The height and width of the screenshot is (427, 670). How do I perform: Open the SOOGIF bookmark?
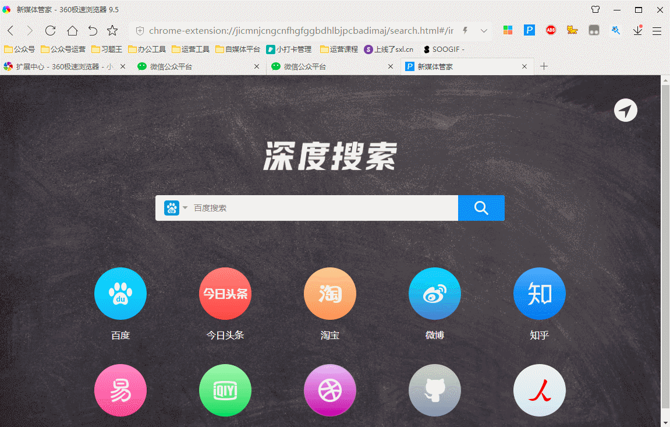(444, 49)
